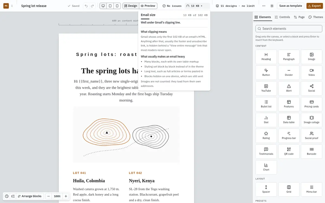Open the Page tab
The height and width of the screenshot is (203, 325).
click(x=299, y=17)
